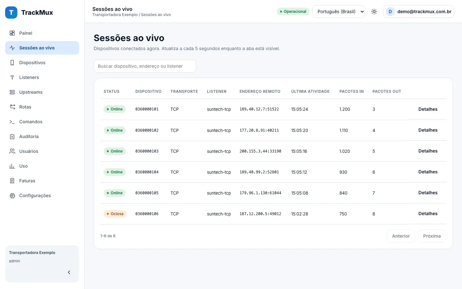Click the user avatar letter D
This screenshot has width=462, height=289.
point(390,12)
